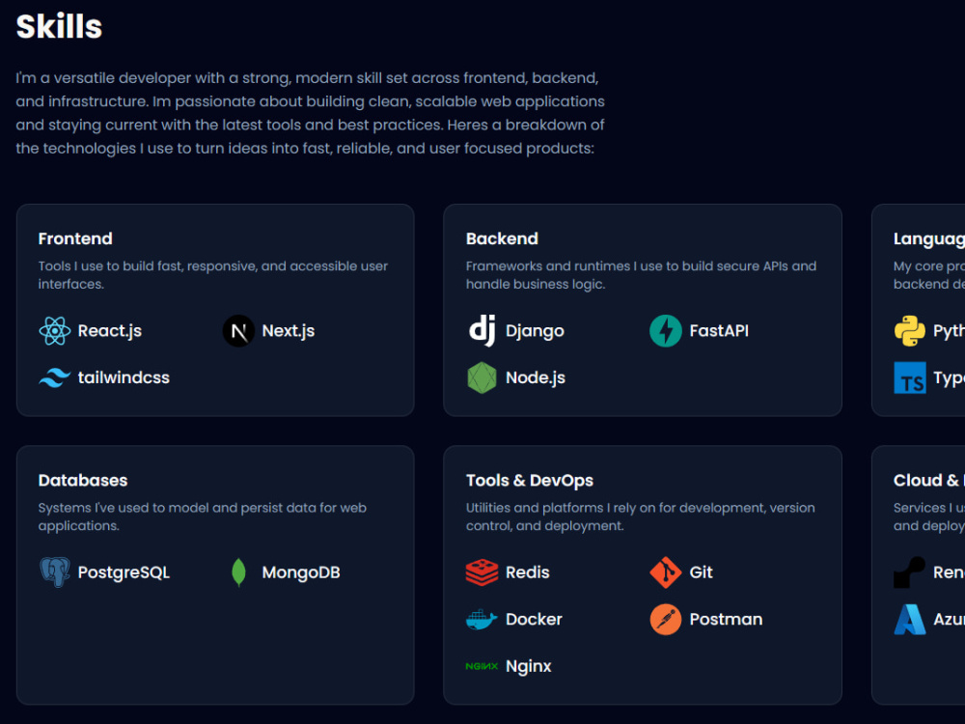The image size is (965, 724).
Task: Click the Skills page title
Action: pyautogui.click(x=59, y=26)
